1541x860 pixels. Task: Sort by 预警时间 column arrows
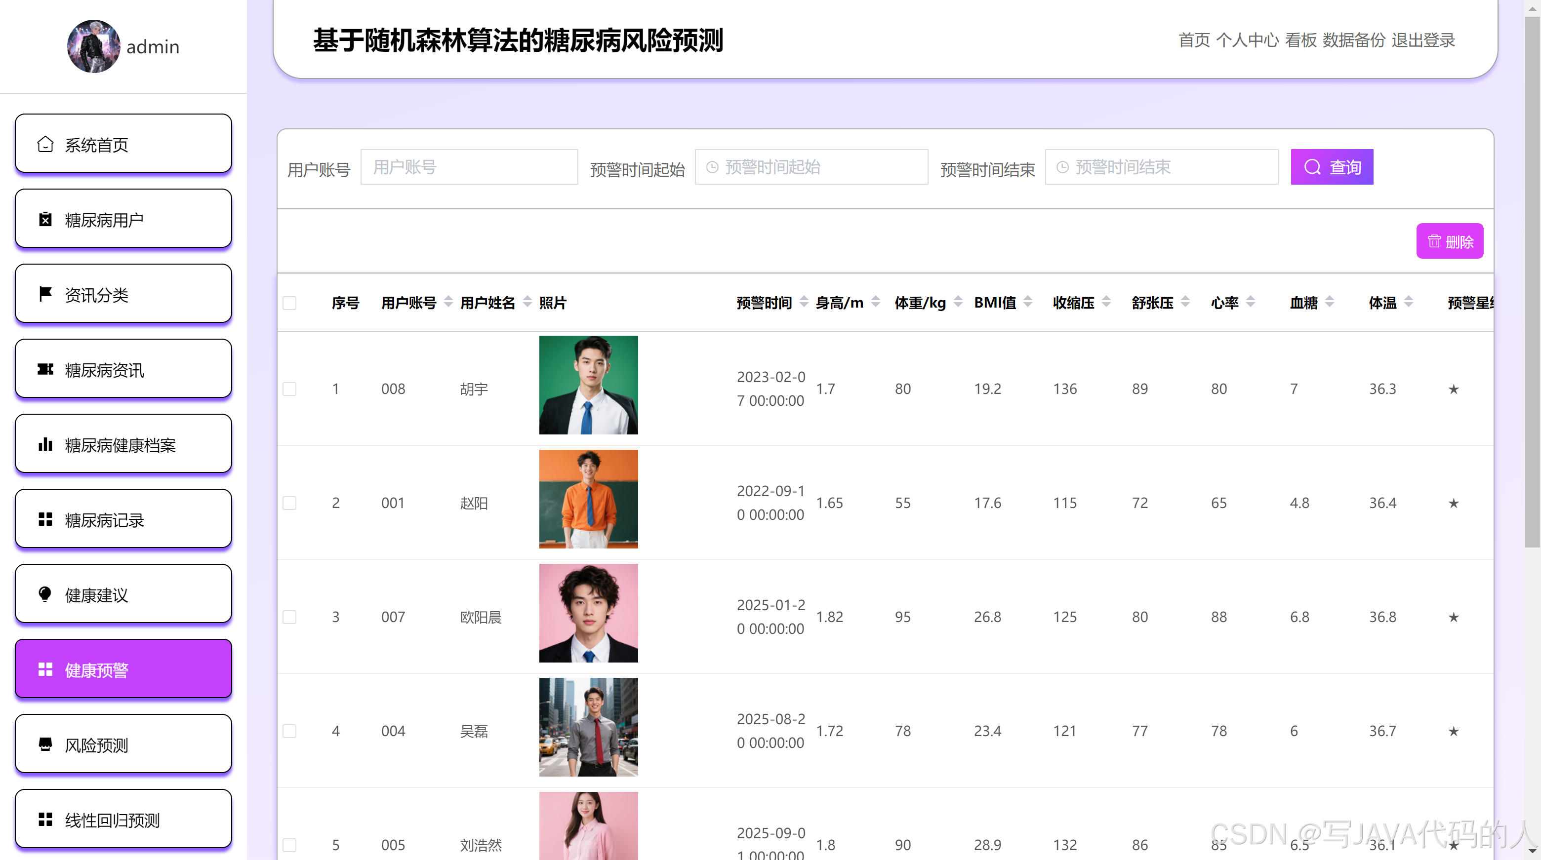tap(804, 302)
